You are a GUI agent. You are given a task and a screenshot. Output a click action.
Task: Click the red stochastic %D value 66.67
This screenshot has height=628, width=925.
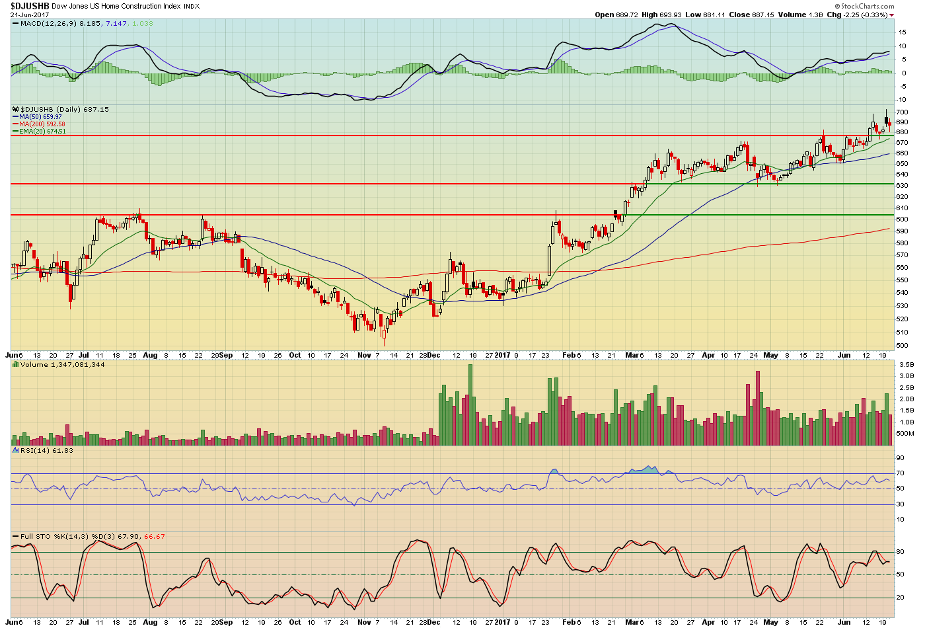tap(155, 536)
